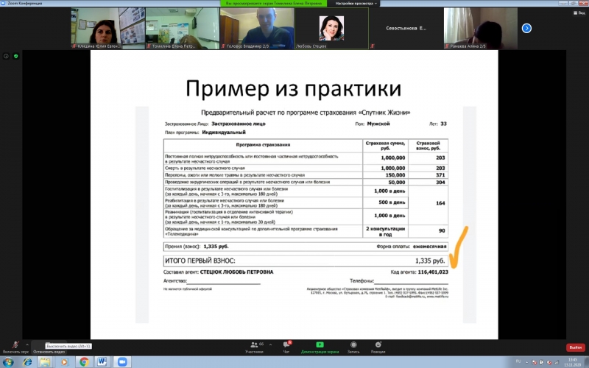
Task: Open the Реакции reactions menu
Action: coord(378,347)
